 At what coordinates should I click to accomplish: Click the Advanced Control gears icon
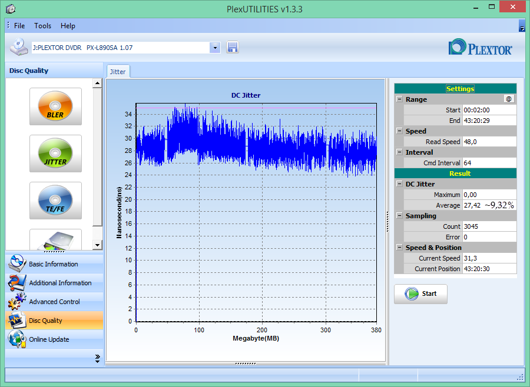(x=16, y=302)
